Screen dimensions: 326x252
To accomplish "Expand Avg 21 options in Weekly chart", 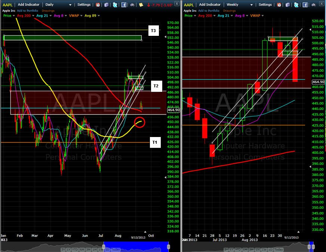I will tap(232, 16).
